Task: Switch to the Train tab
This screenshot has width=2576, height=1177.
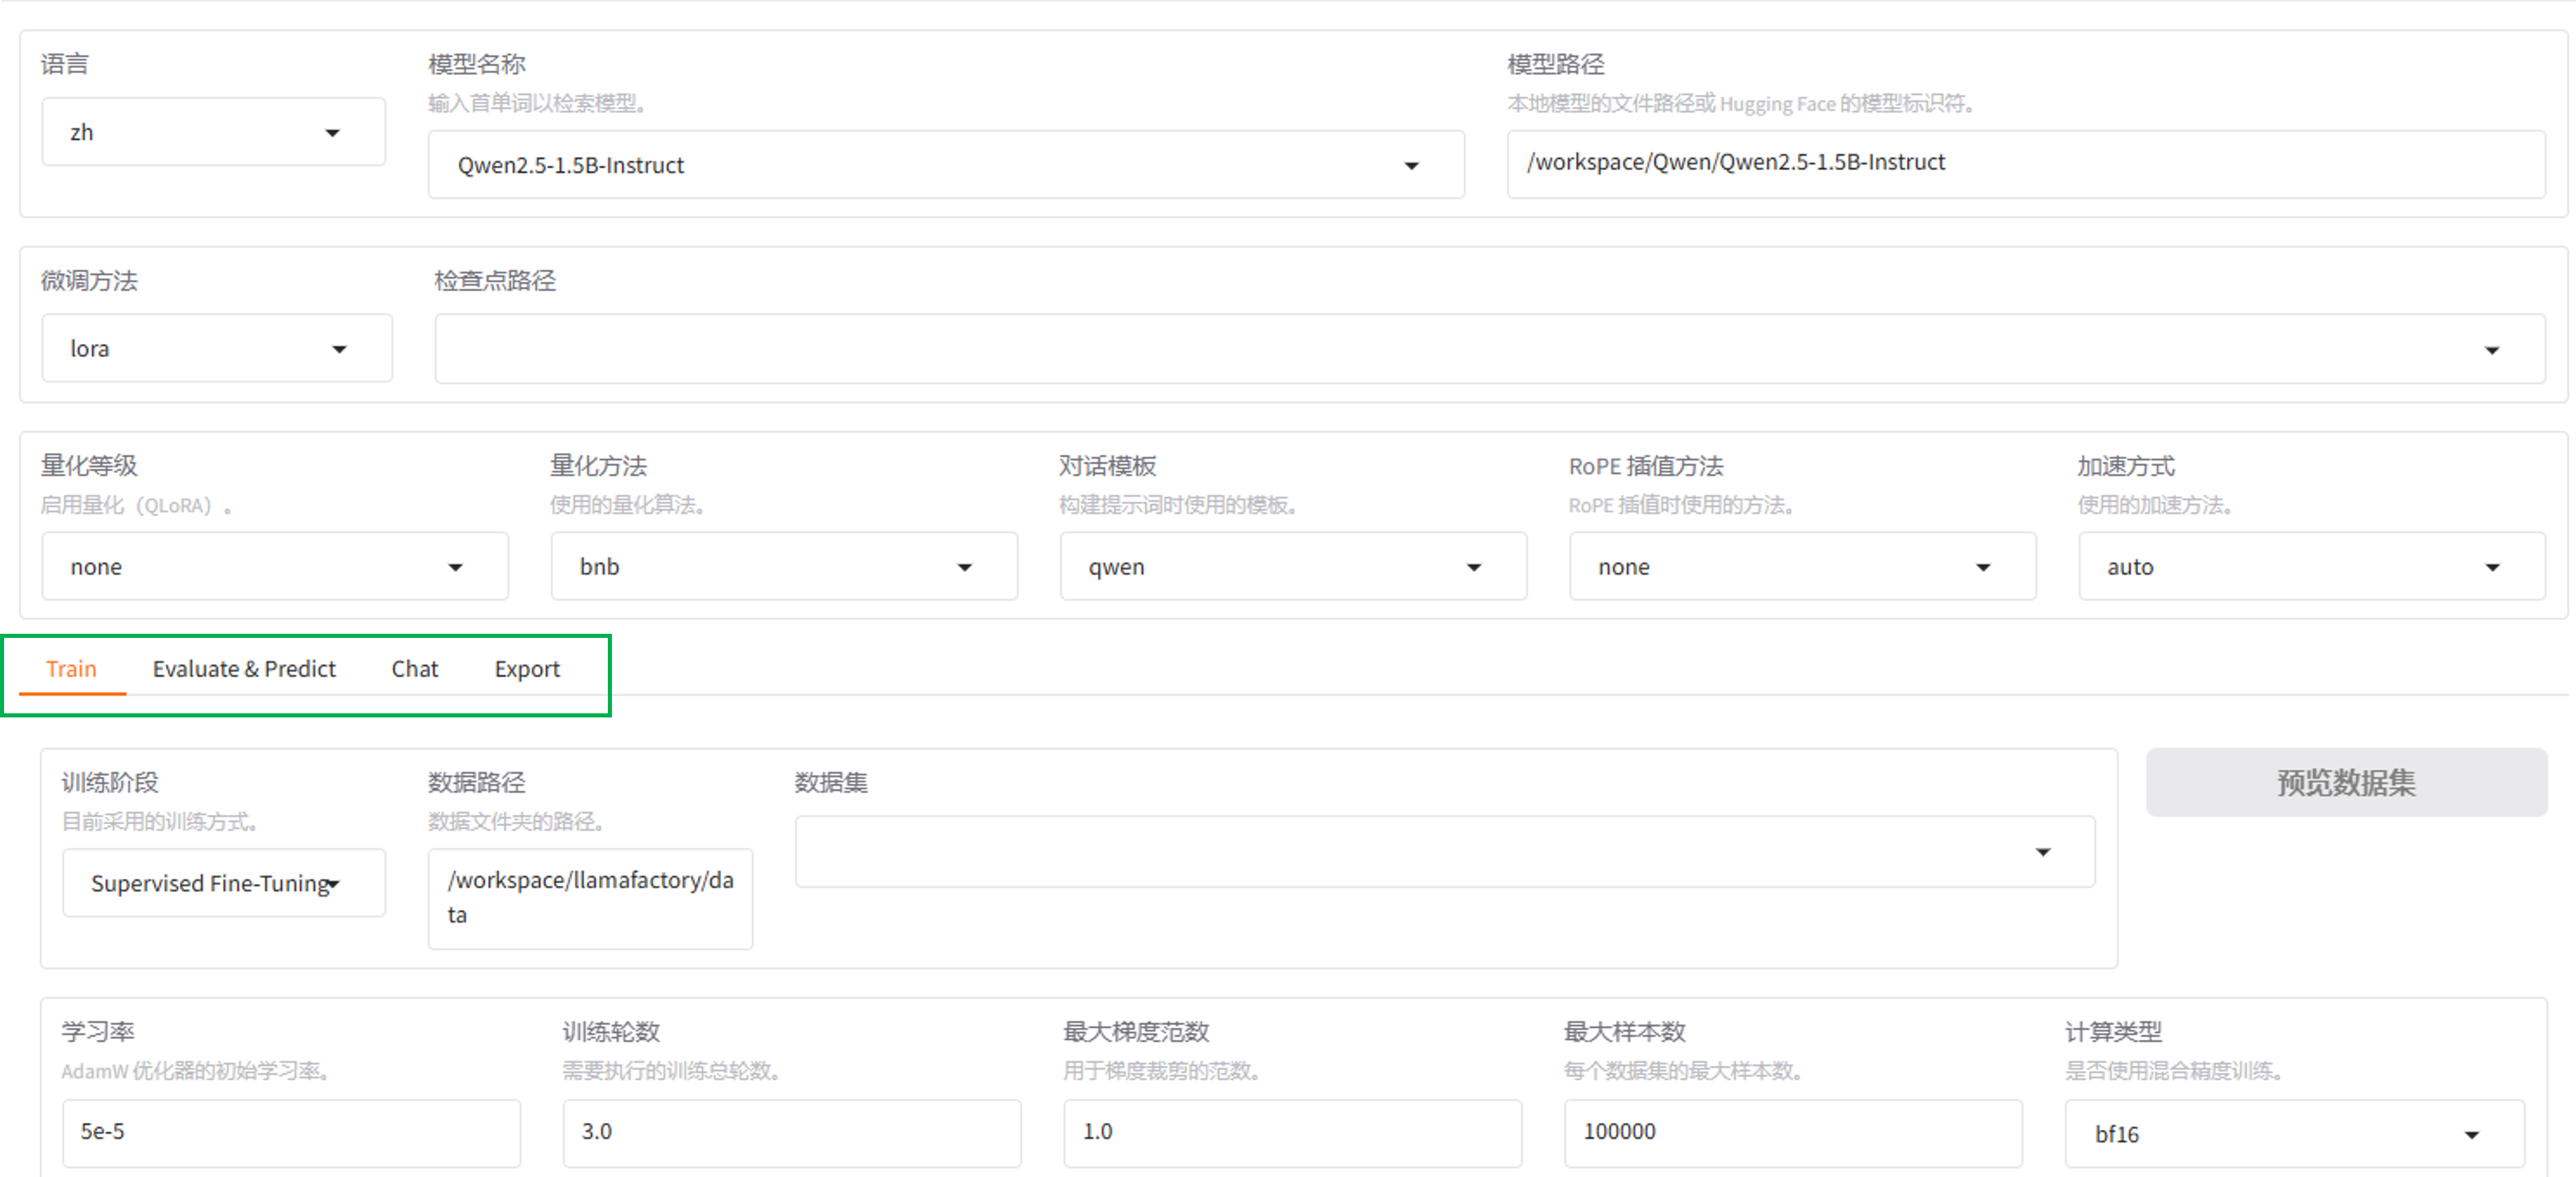Action: pos(71,668)
